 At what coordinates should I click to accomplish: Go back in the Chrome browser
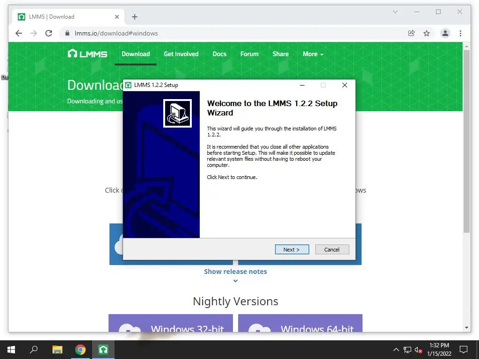19,33
